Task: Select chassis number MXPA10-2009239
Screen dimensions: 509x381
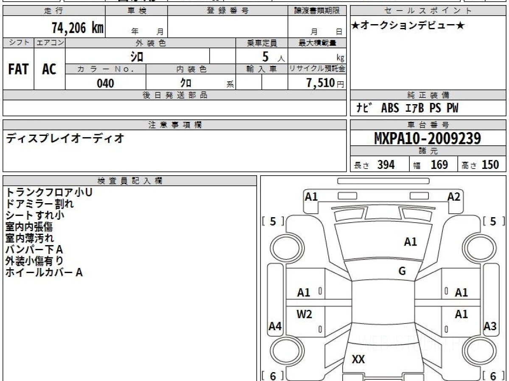Action: pos(428,138)
